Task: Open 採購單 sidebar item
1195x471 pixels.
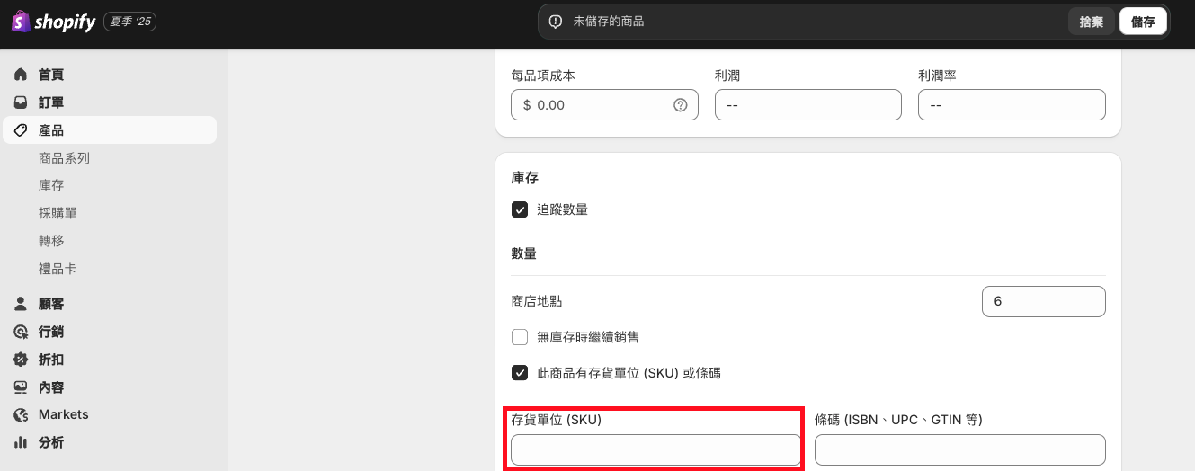Action: point(58,213)
